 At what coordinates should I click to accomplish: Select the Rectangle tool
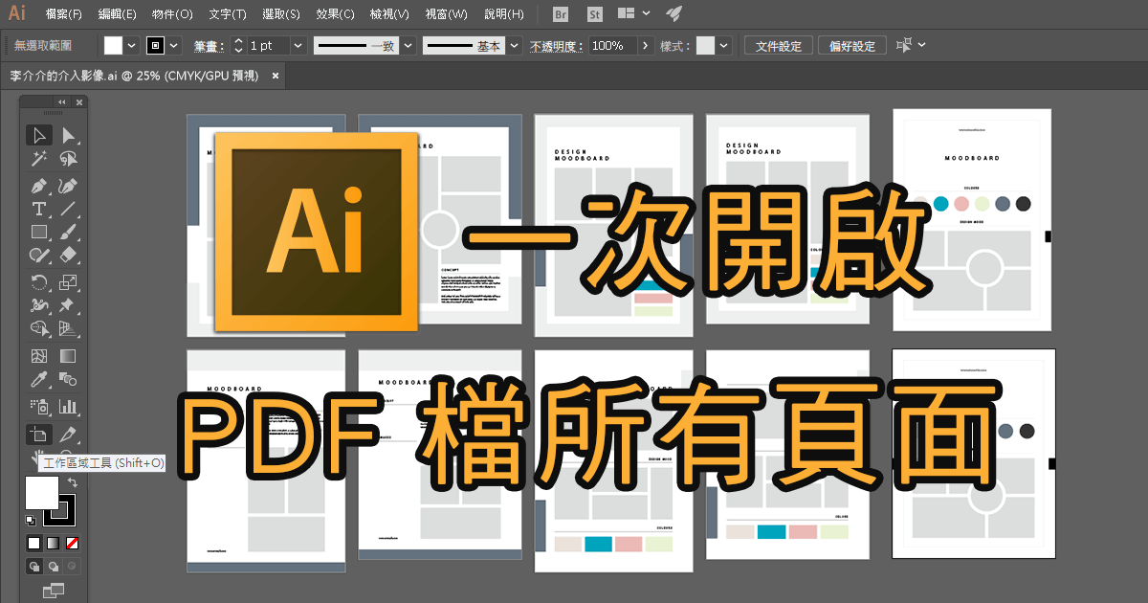[39, 232]
